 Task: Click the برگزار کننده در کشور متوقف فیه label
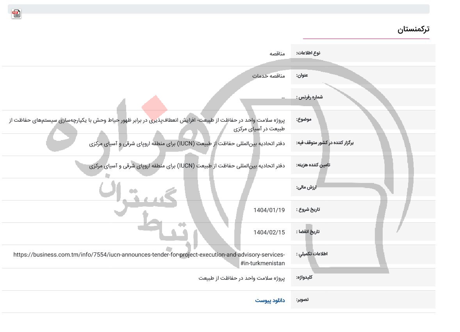[324, 143]
